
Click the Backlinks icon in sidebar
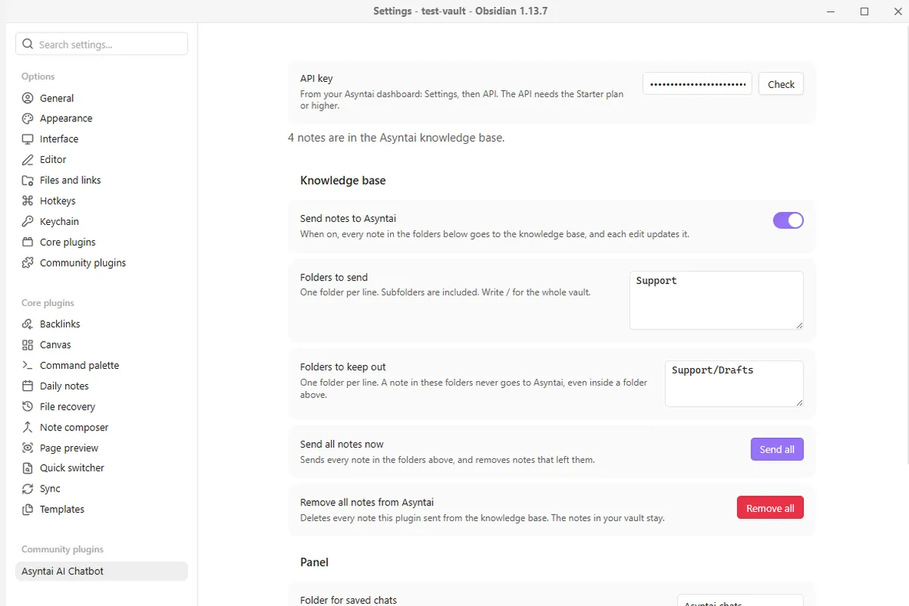[x=28, y=323]
